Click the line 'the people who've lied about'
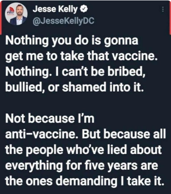The width and height of the screenshot is (171, 194). point(84,149)
